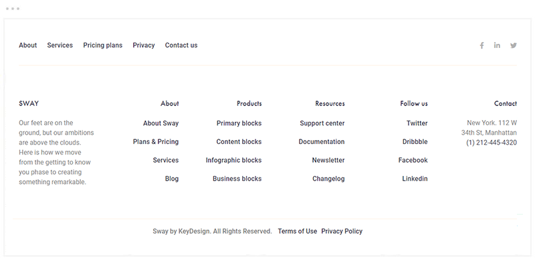Click the Changelog link
This screenshot has width=535, height=260.
point(328,179)
